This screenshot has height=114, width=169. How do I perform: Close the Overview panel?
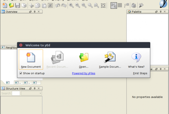tap(39, 12)
